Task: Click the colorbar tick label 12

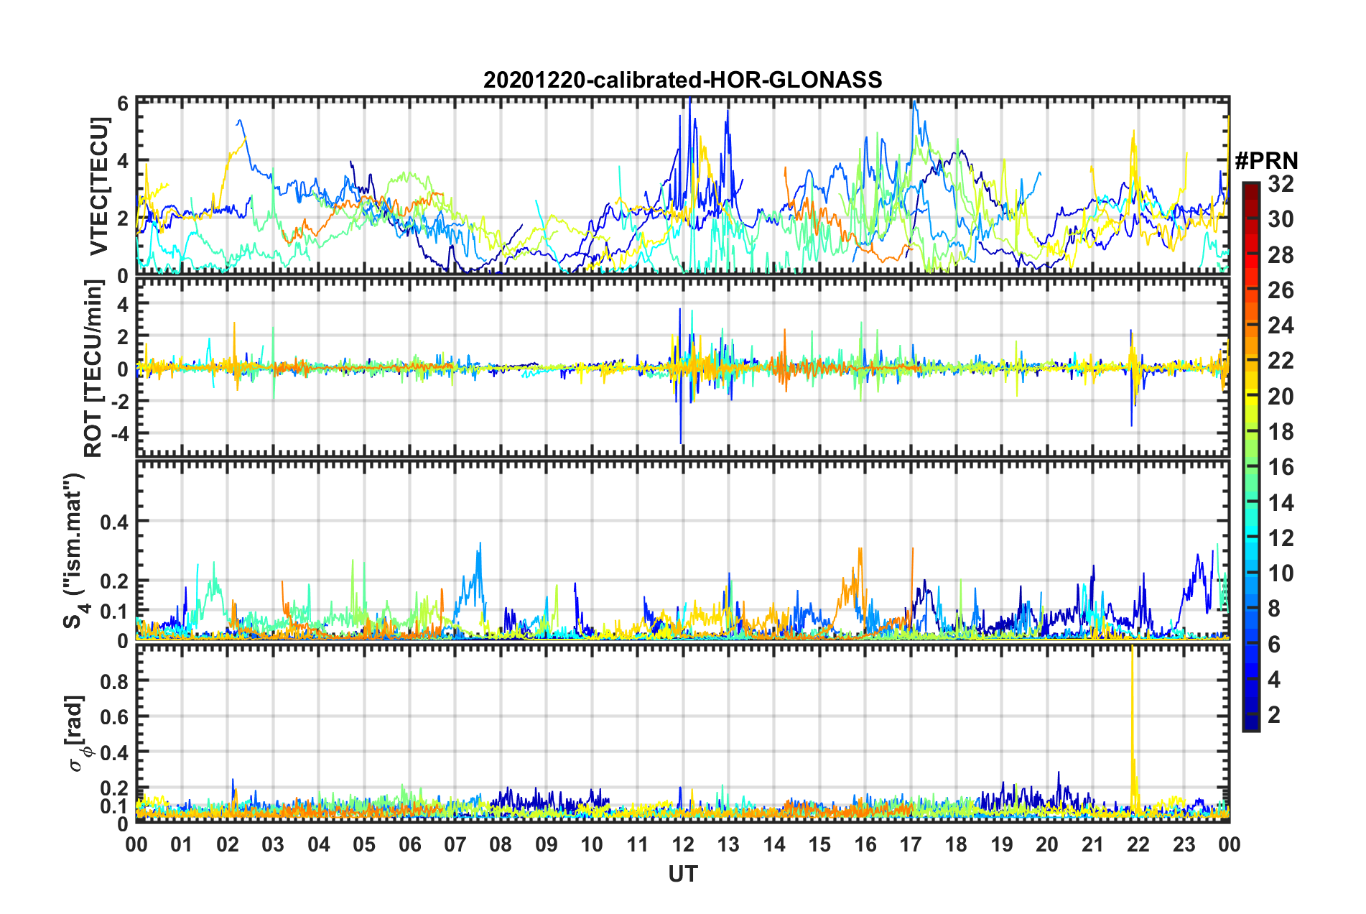Action: pyautogui.click(x=1281, y=538)
